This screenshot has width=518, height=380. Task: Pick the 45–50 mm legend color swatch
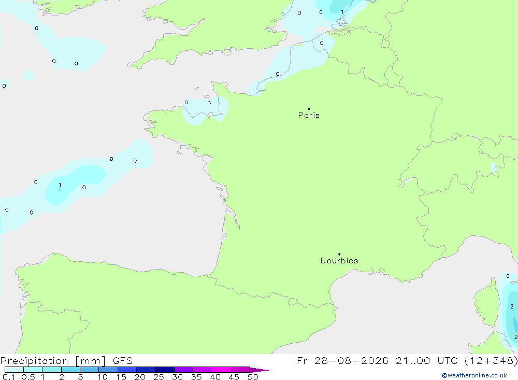[240, 370]
